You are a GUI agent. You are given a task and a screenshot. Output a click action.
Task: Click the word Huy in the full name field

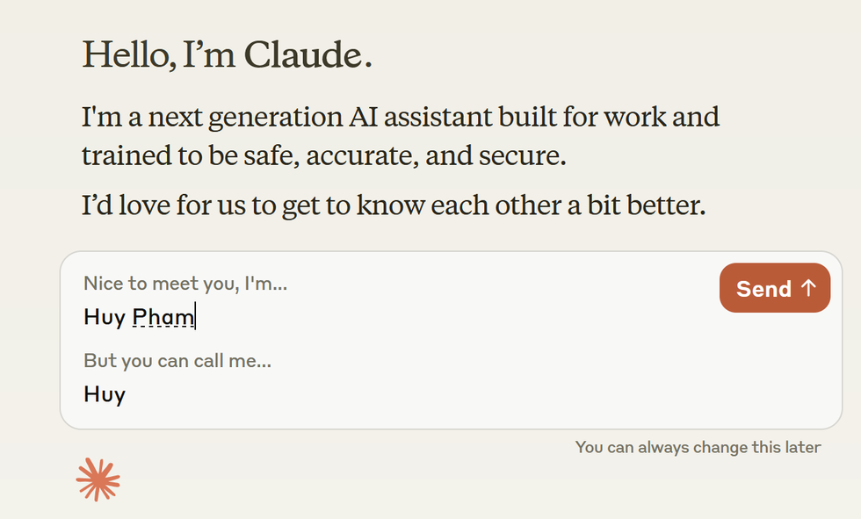click(105, 316)
